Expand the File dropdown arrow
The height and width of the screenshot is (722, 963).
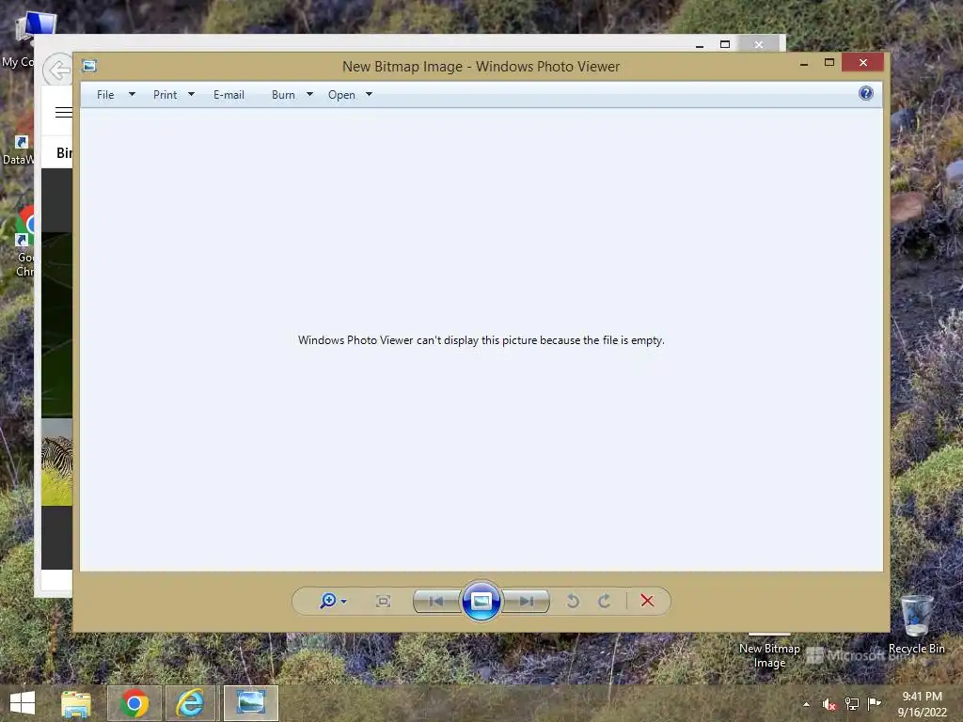132,95
